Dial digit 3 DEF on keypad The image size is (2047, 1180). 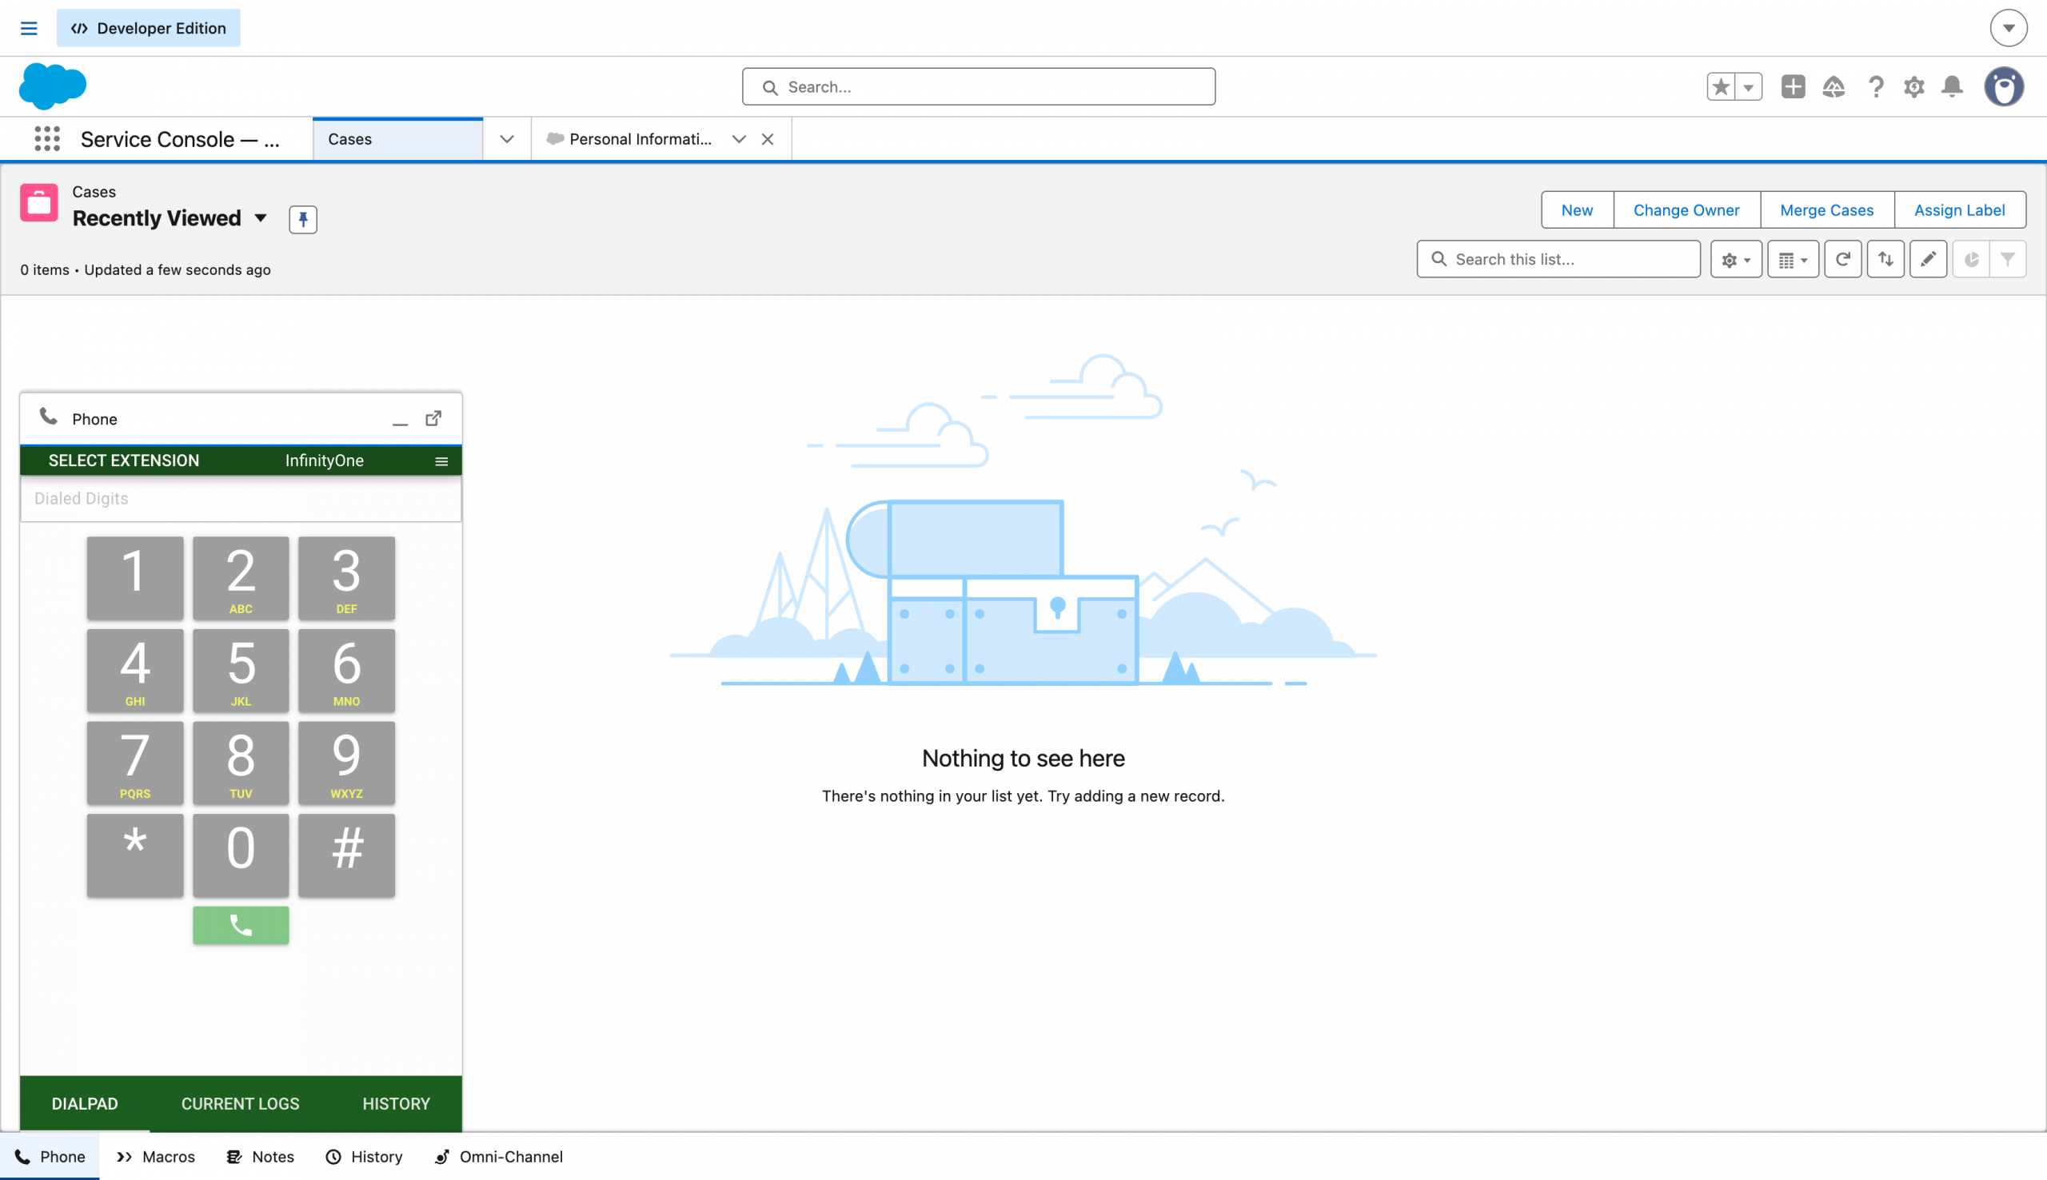pyautogui.click(x=346, y=578)
